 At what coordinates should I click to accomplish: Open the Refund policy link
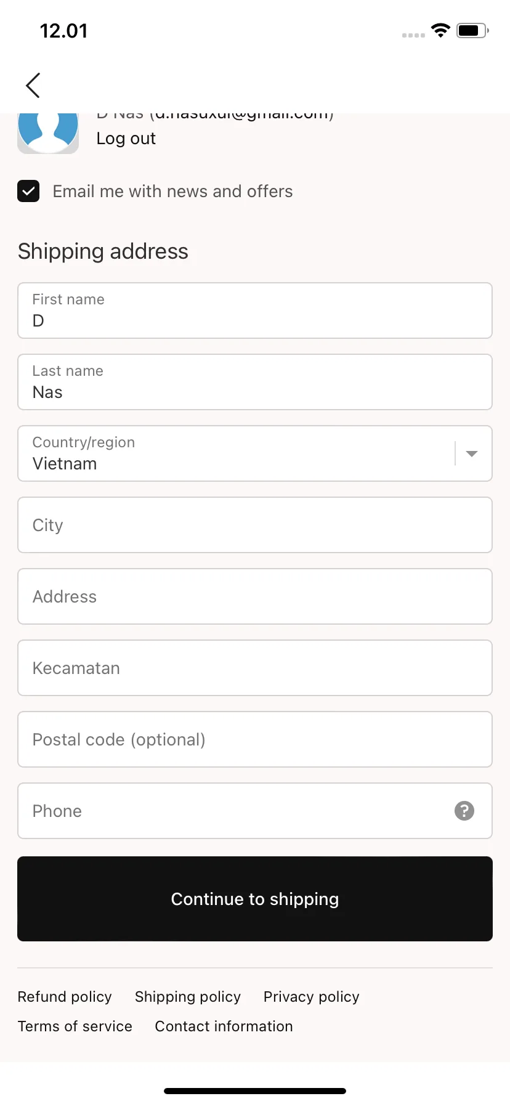pyautogui.click(x=65, y=997)
